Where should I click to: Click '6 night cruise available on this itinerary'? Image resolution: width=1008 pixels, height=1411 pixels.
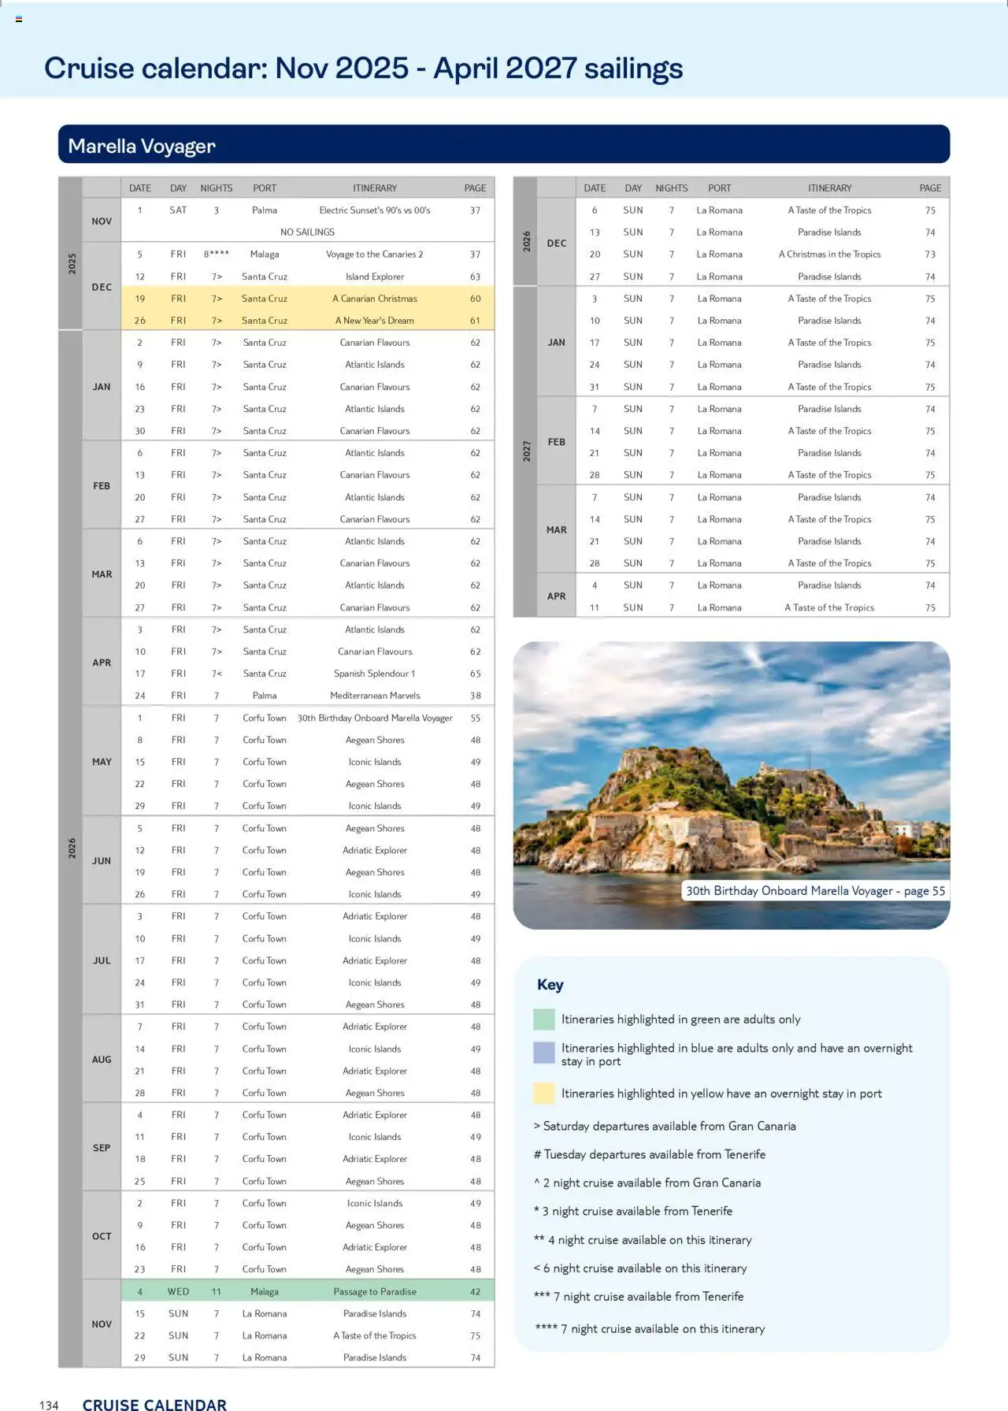(x=640, y=1268)
